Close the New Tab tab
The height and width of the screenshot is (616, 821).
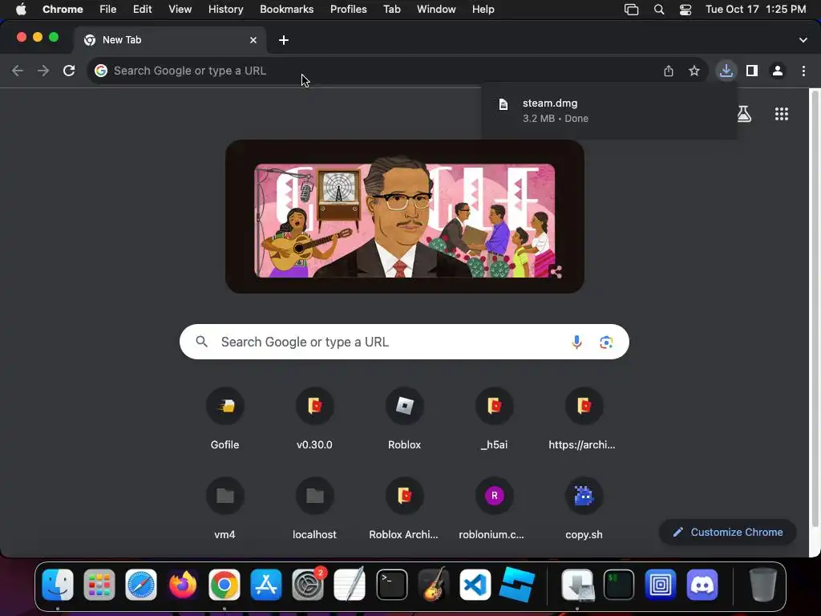pos(253,40)
